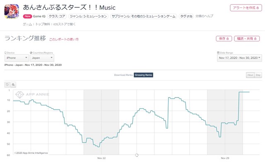
Task: Open the iPhone device dropdown
Action: coord(17,58)
